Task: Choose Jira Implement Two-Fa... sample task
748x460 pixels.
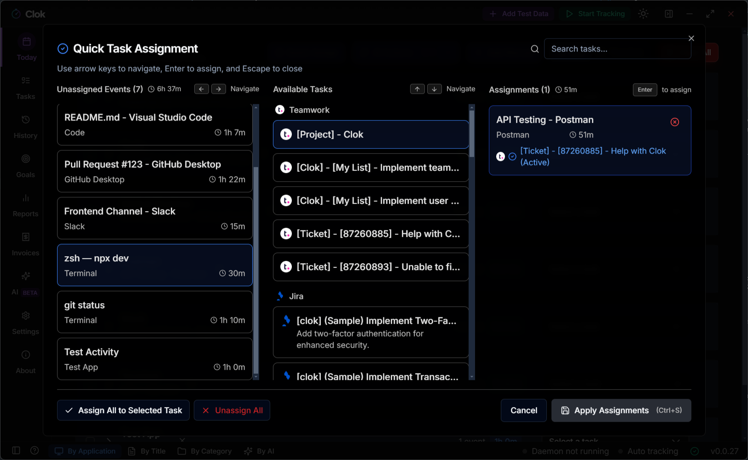Action: [x=371, y=332]
